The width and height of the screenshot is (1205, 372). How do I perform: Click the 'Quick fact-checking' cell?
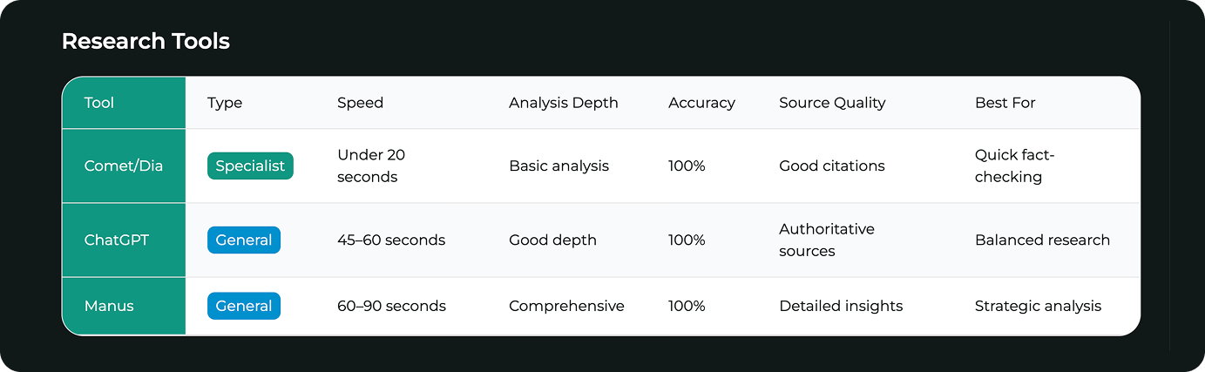point(1014,166)
